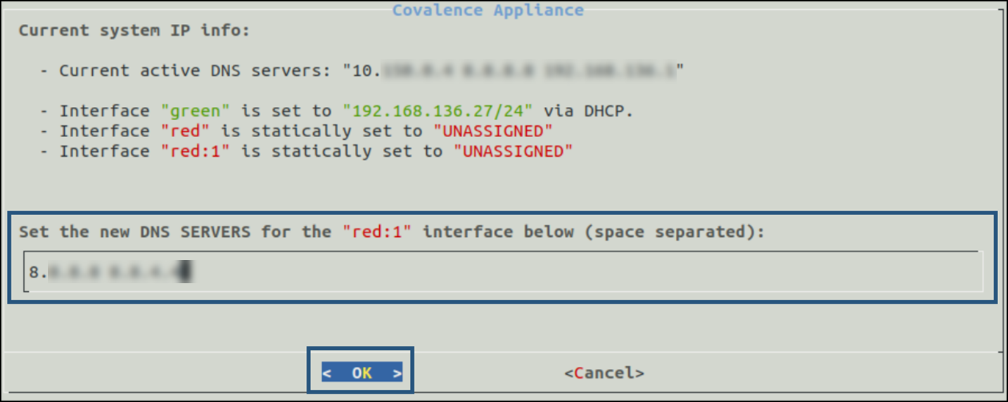Screen dimensions: 1008x402
Task: Click the "Set the new DNS SERVERS" prompt
Action: (392, 232)
